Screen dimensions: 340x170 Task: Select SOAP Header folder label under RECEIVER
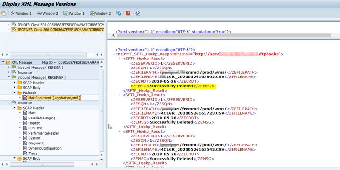click(x=34, y=83)
